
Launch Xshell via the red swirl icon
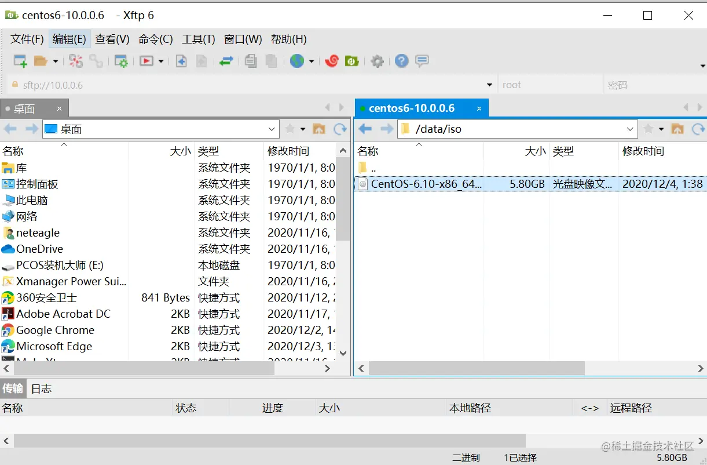tap(331, 60)
